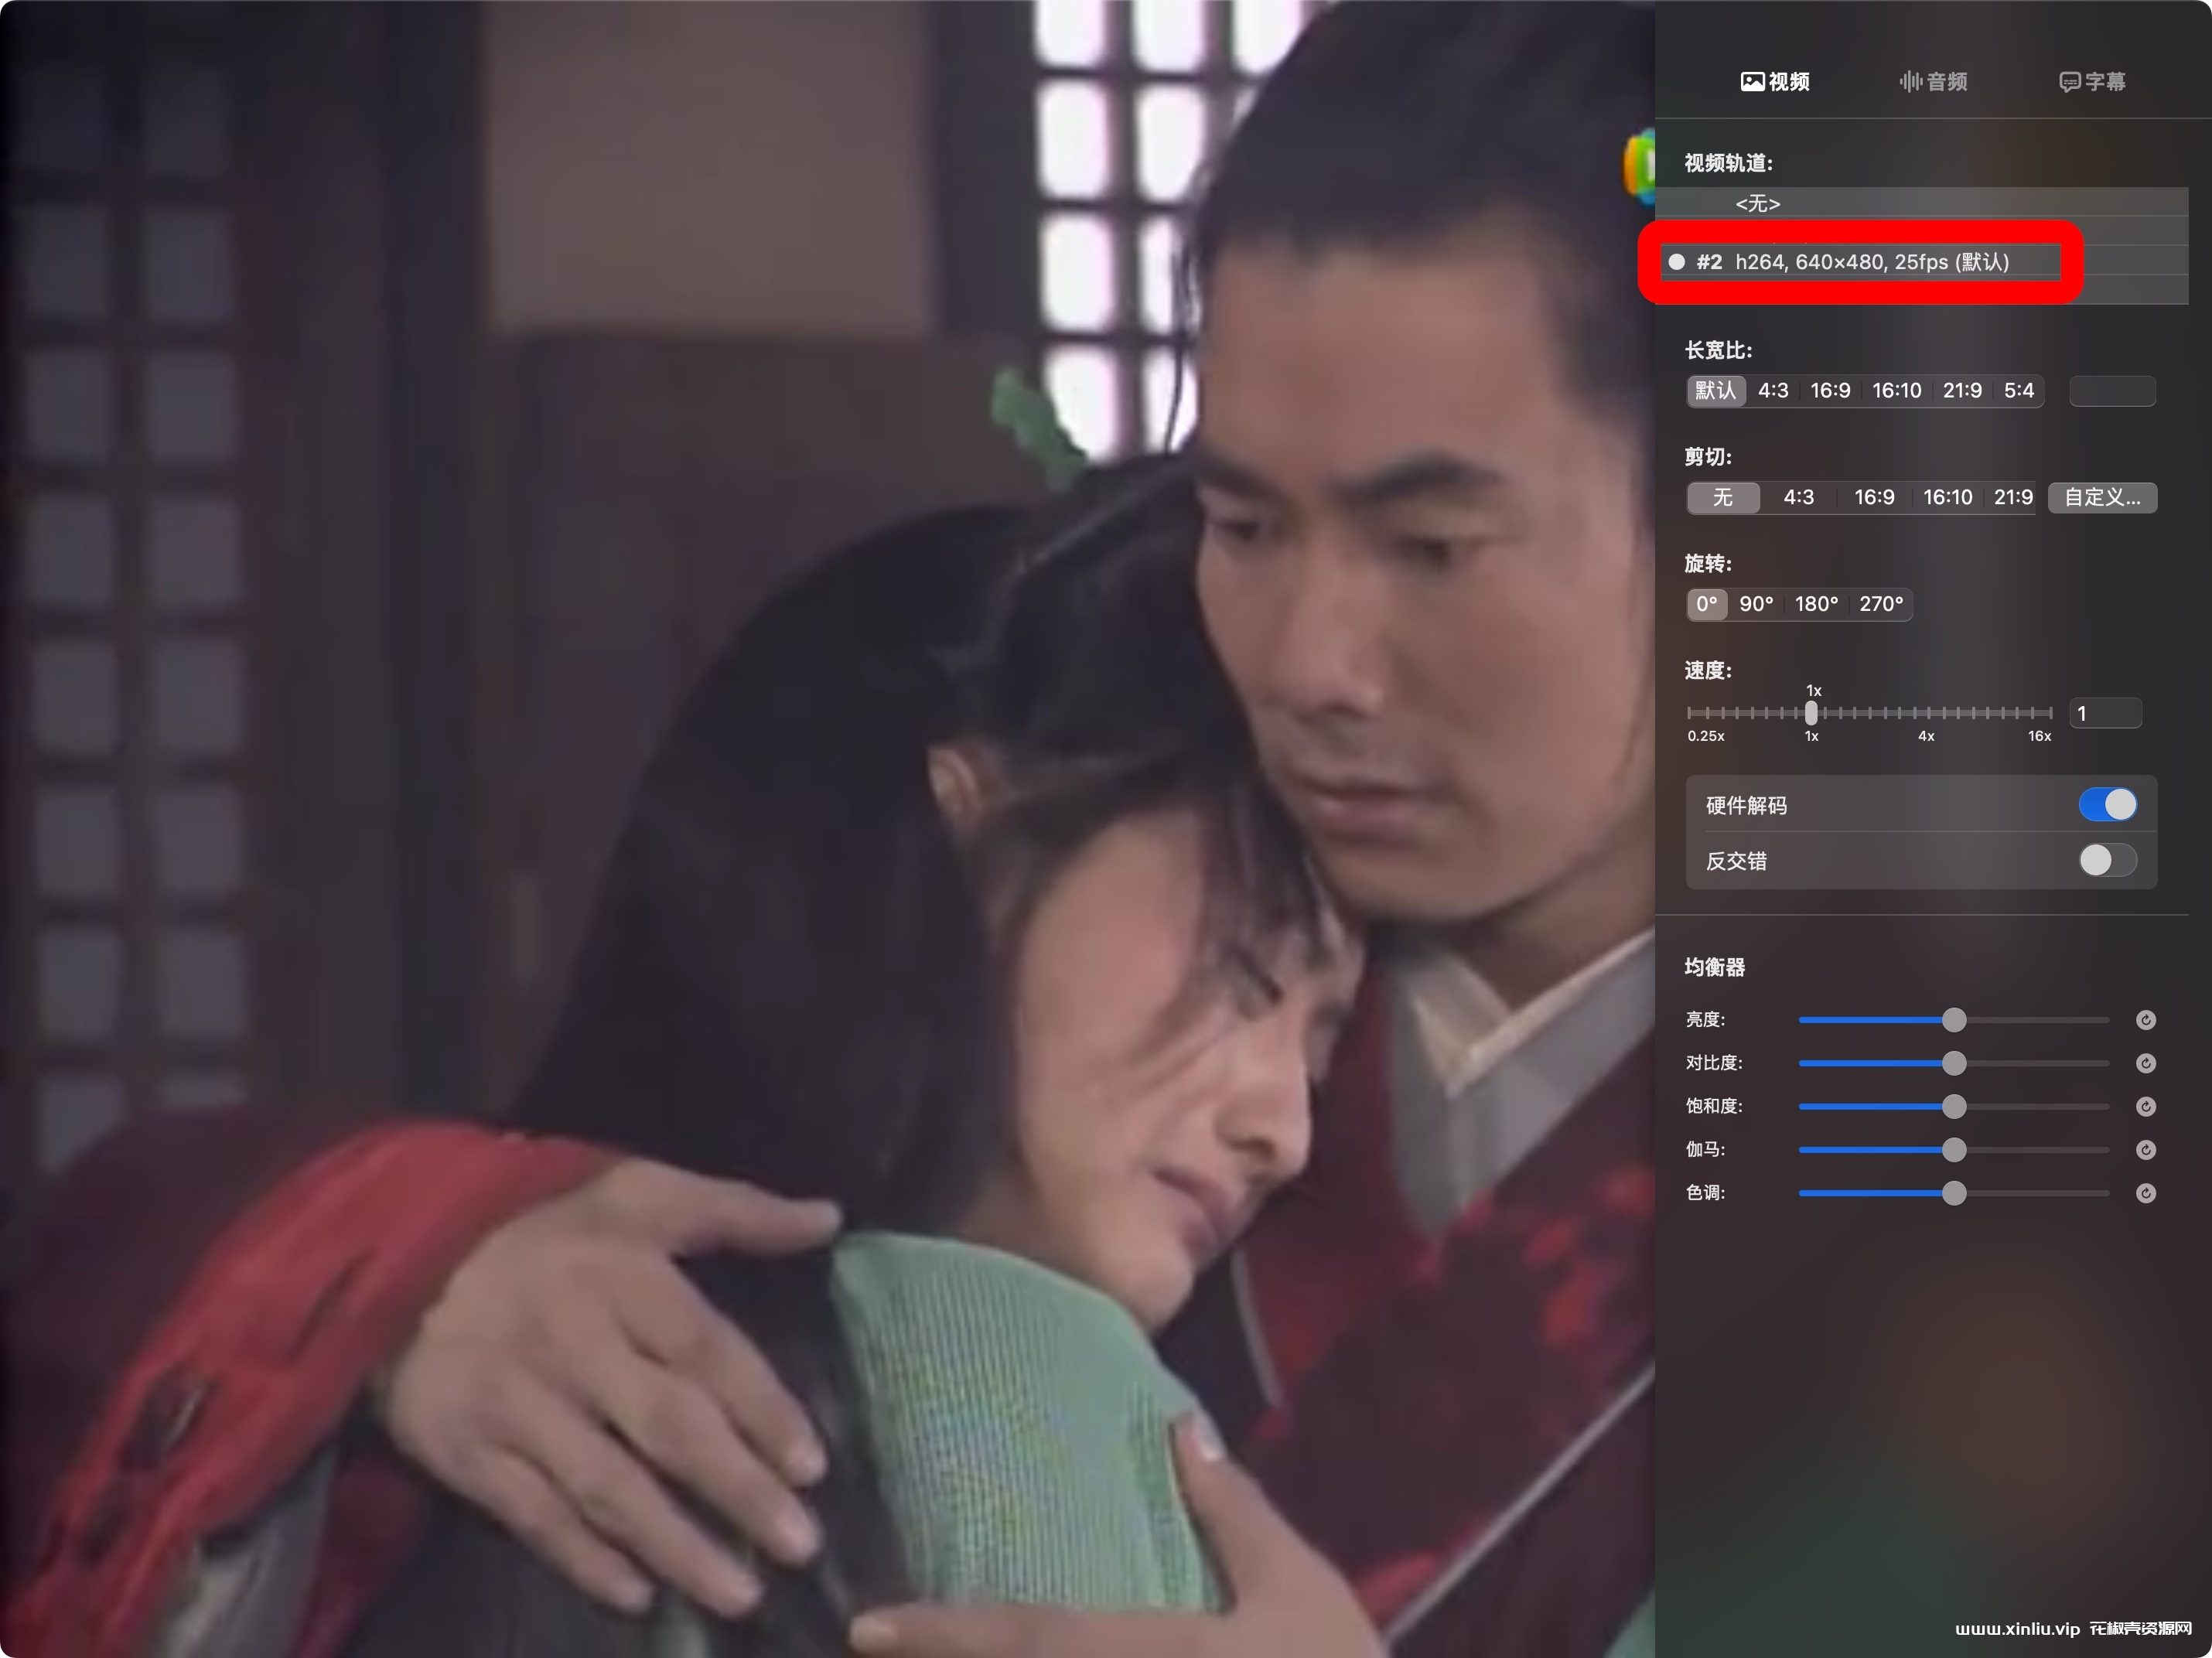Viewport: 2212px width, 1658px height.
Task: Disable the 硬件解码 switch
Action: [x=2107, y=805]
